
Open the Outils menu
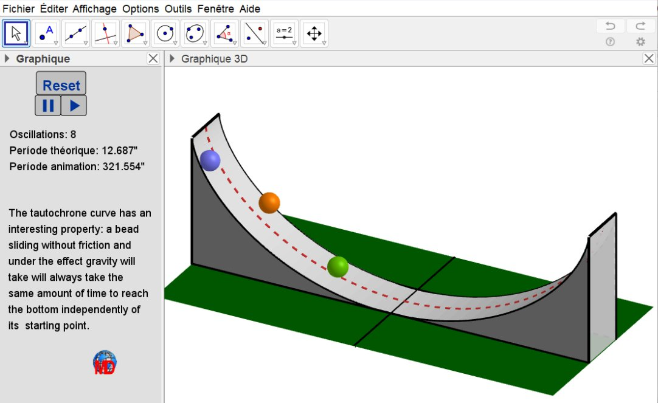tap(178, 9)
